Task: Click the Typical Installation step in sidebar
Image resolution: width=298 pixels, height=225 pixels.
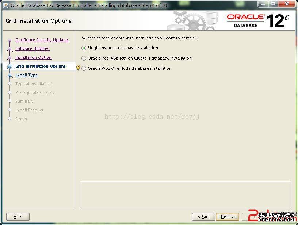Action: click(33, 84)
